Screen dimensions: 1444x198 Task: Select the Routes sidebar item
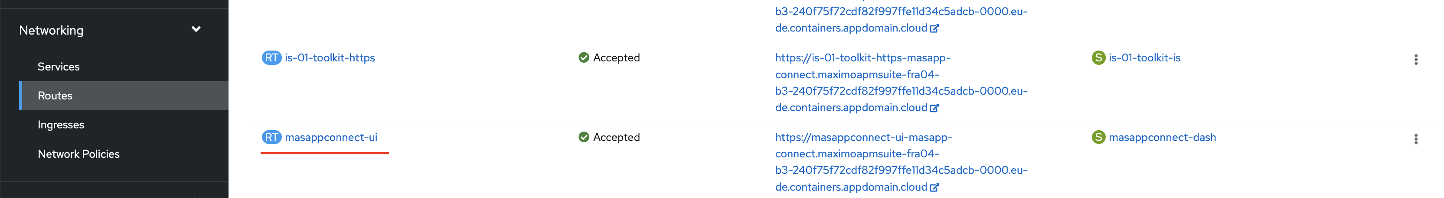(x=124, y=96)
